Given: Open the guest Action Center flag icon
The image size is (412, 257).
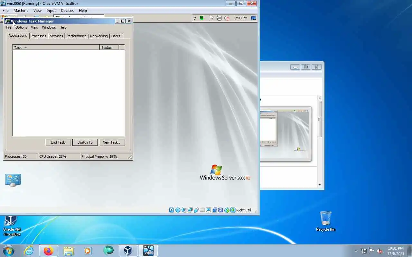Looking at the screenshot, I should tap(211, 18).
